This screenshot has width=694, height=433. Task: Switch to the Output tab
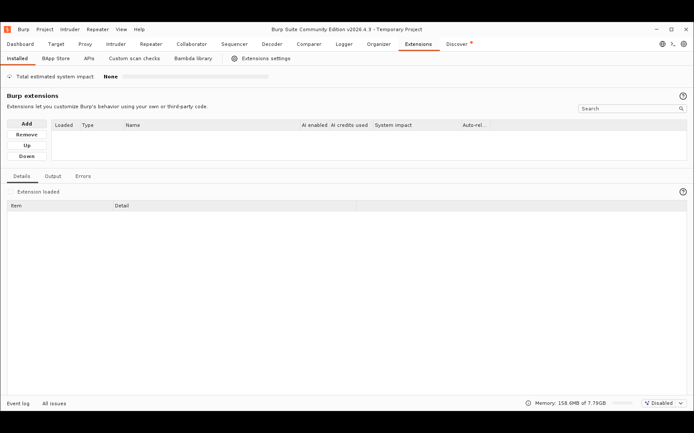pos(53,176)
